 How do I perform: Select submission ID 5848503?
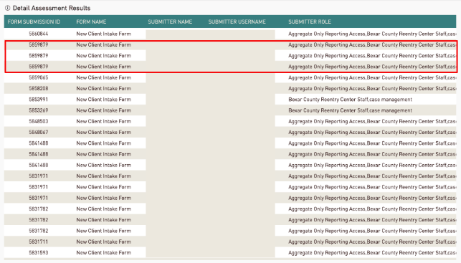pos(39,121)
